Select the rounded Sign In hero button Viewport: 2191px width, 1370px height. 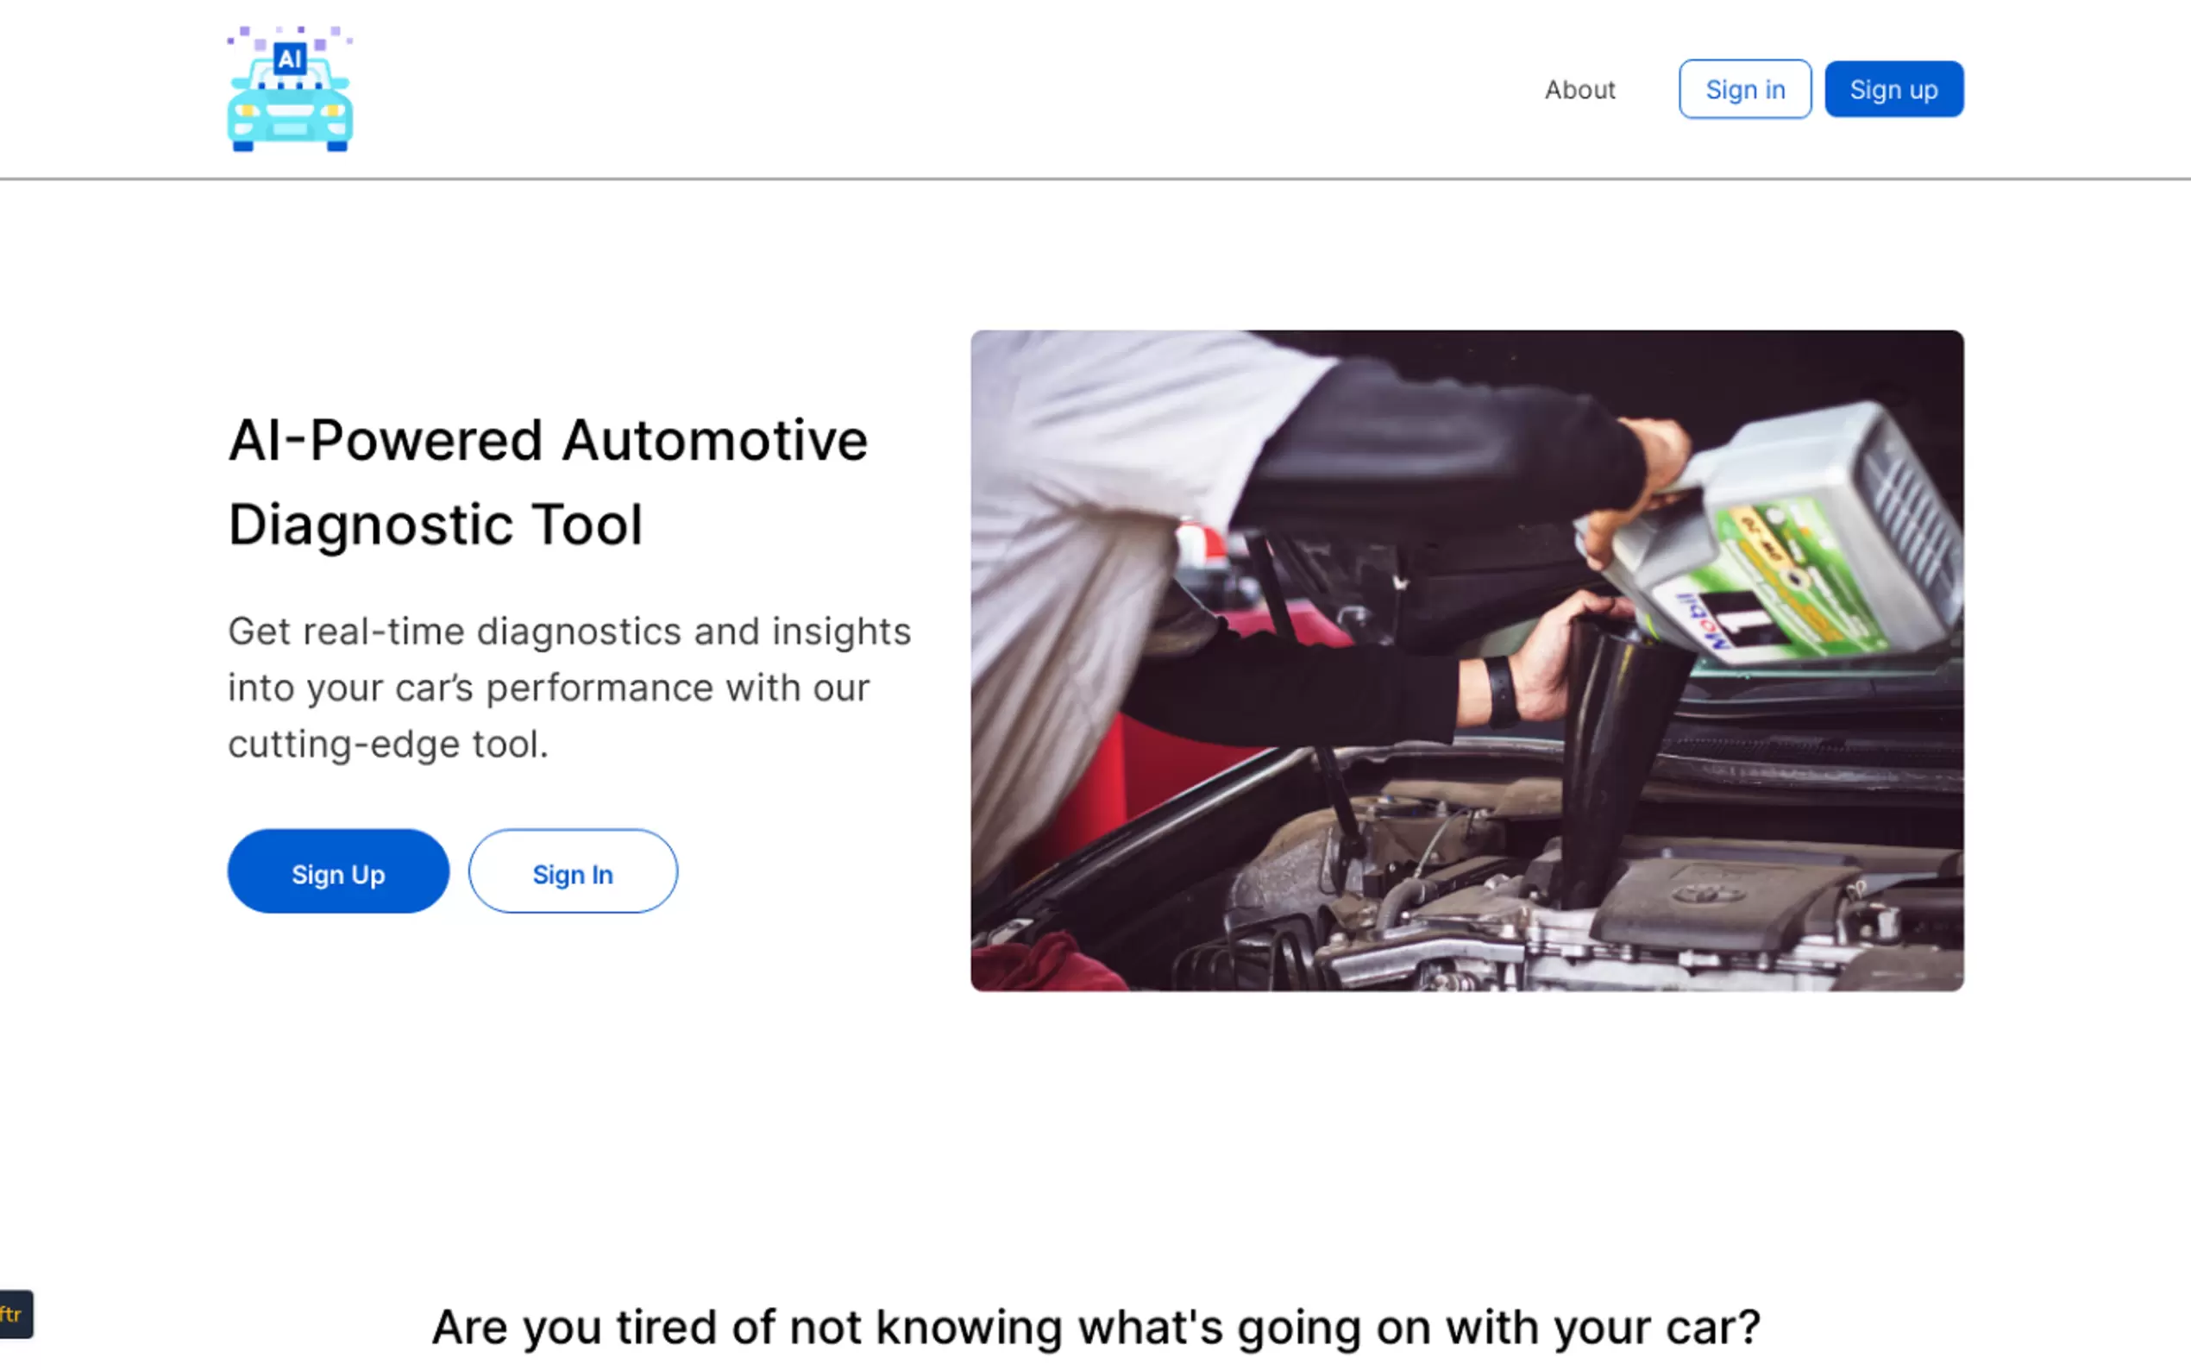pos(573,870)
